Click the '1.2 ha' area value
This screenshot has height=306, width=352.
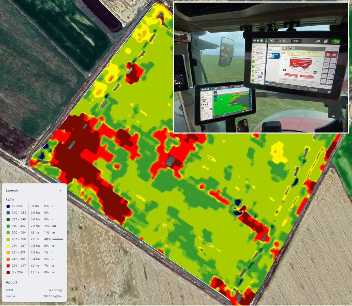point(35,272)
